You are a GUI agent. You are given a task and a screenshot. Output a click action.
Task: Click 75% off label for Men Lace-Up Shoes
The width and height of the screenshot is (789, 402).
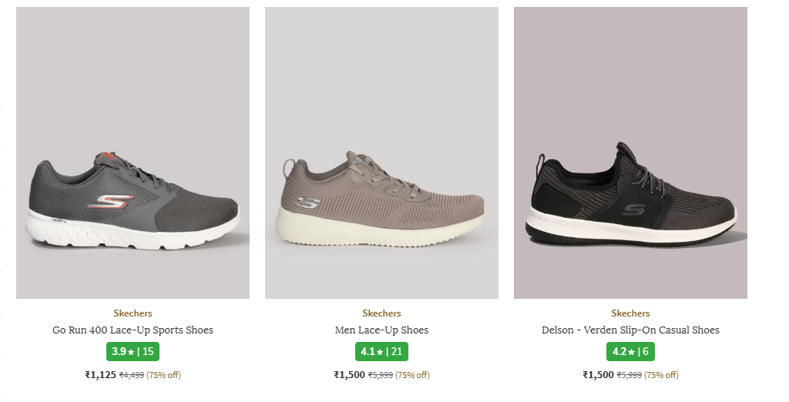413,376
